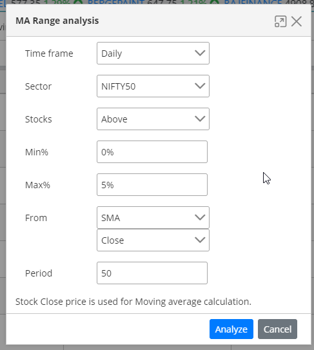Click the BAJFINANCE ticker link behind dialog
The image size is (314, 350).
pos(253,2)
